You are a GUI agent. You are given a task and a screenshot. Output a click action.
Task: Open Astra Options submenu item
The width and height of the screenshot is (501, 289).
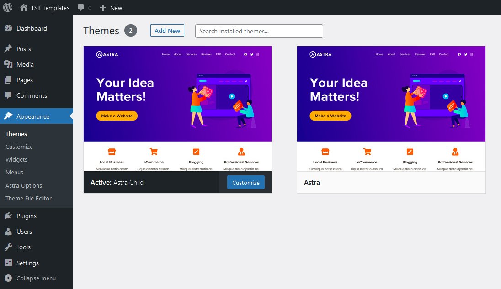pos(24,185)
